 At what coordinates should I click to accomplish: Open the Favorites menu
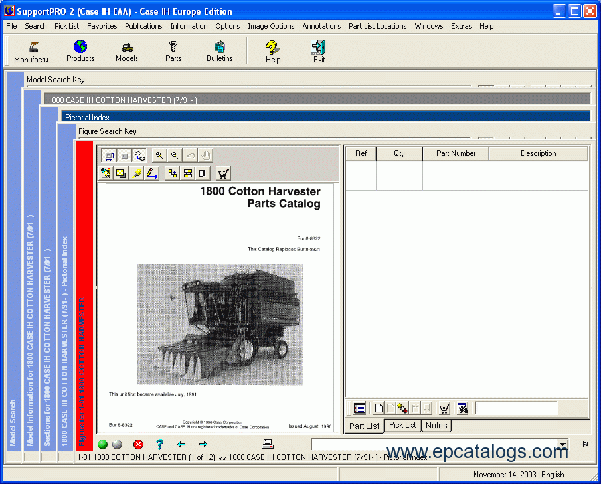pyautogui.click(x=102, y=26)
